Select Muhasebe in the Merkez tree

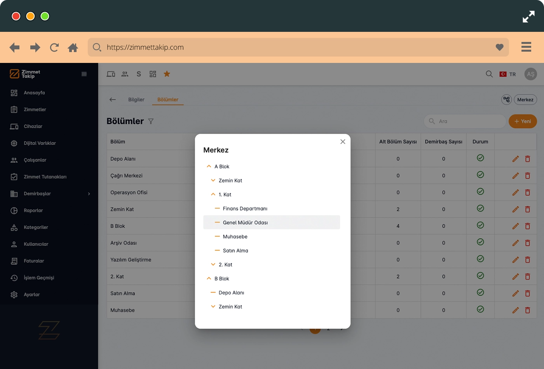coord(235,237)
